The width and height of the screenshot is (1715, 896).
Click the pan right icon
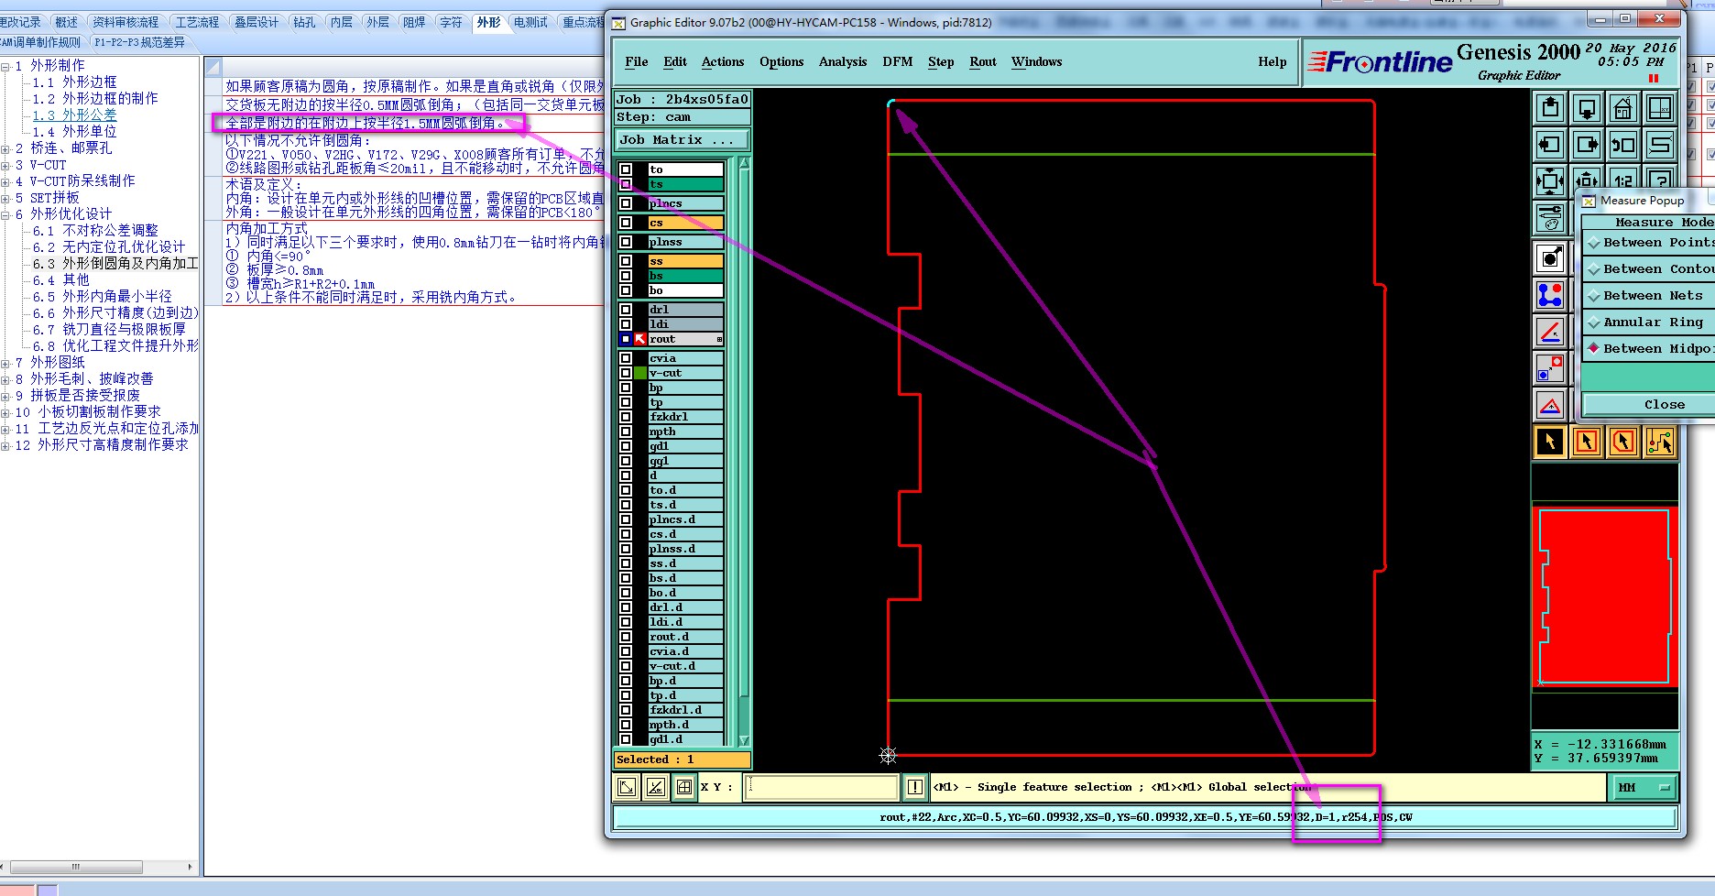click(1587, 145)
